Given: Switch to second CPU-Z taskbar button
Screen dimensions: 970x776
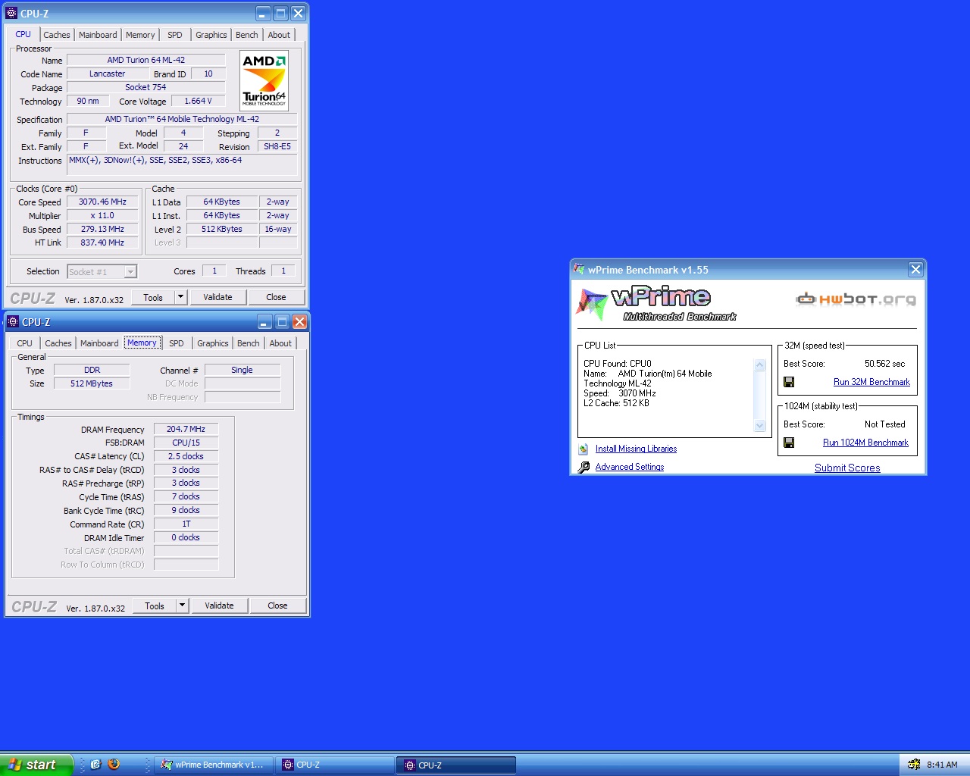Looking at the screenshot, I should (x=456, y=765).
